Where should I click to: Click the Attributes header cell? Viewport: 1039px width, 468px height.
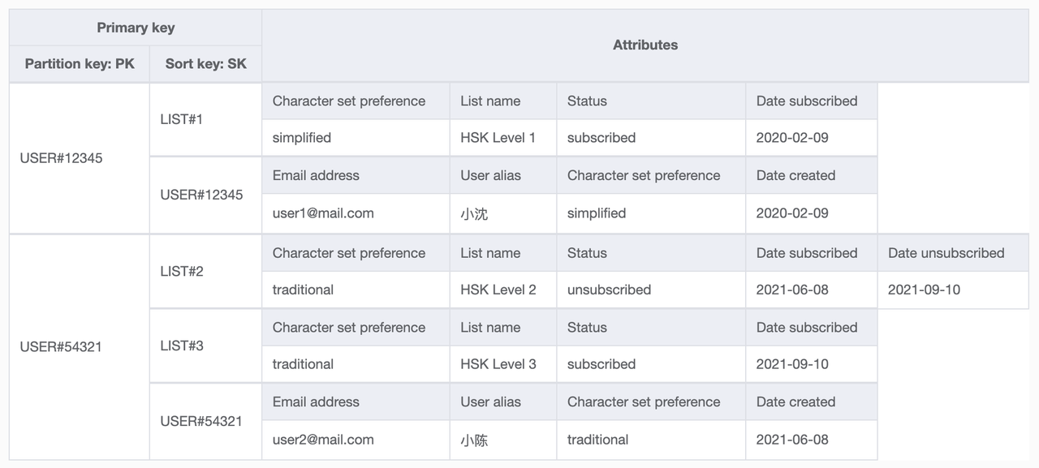click(645, 45)
